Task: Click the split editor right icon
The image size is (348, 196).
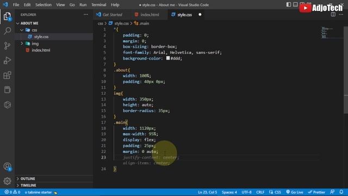Action: [333, 15]
